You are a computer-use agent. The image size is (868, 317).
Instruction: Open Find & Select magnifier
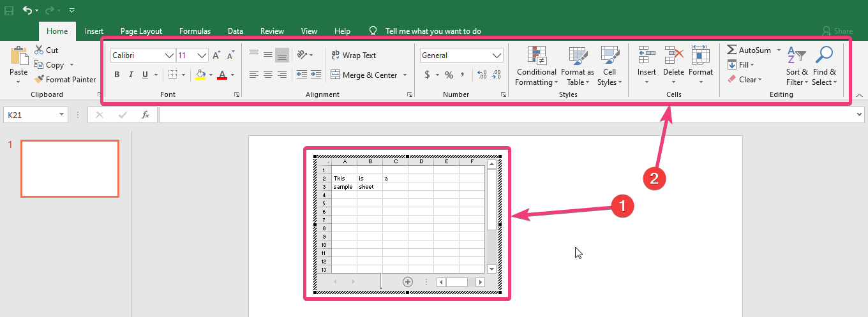(x=824, y=56)
